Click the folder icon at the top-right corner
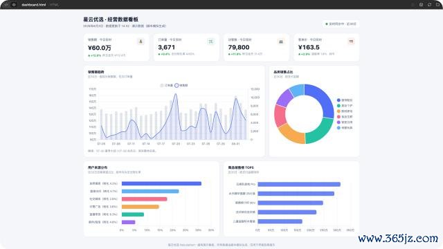443x249 pixels. click(x=437, y=5)
